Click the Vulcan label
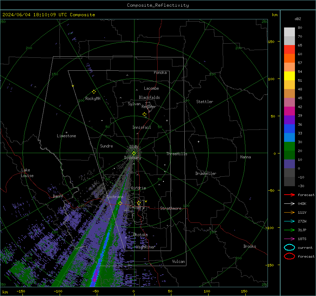Image resolution: width=316 pixels, height=296 pixels. click(179, 262)
